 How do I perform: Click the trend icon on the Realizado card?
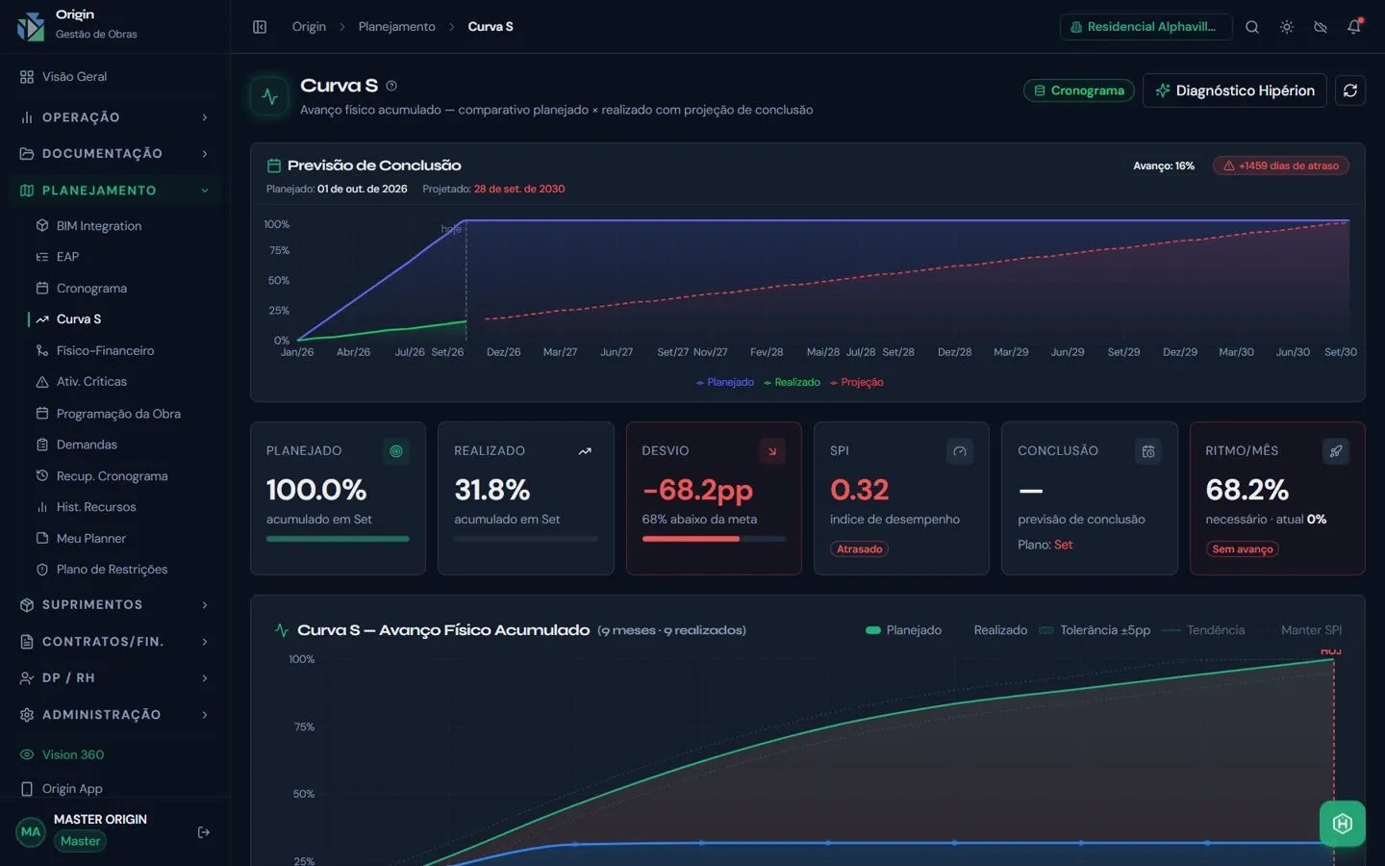click(585, 451)
